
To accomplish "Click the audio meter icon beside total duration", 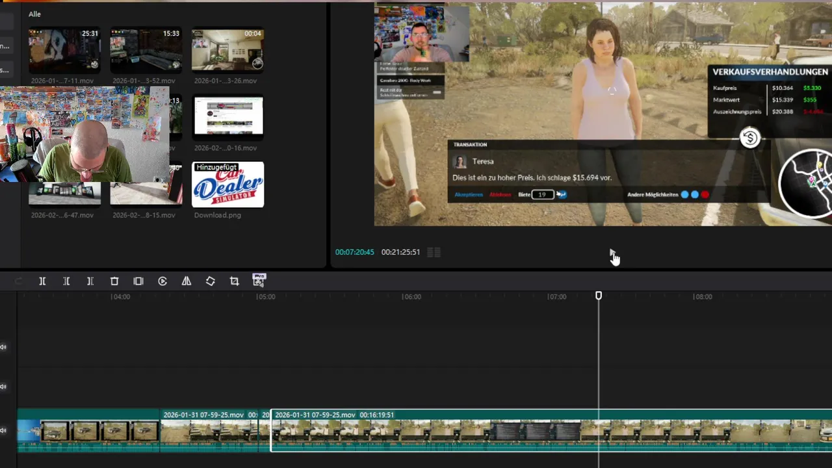I will click(x=434, y=252).
